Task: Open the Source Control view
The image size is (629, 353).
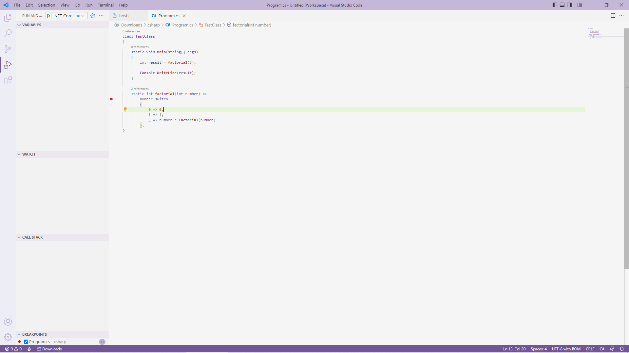Action: [8, 49]
